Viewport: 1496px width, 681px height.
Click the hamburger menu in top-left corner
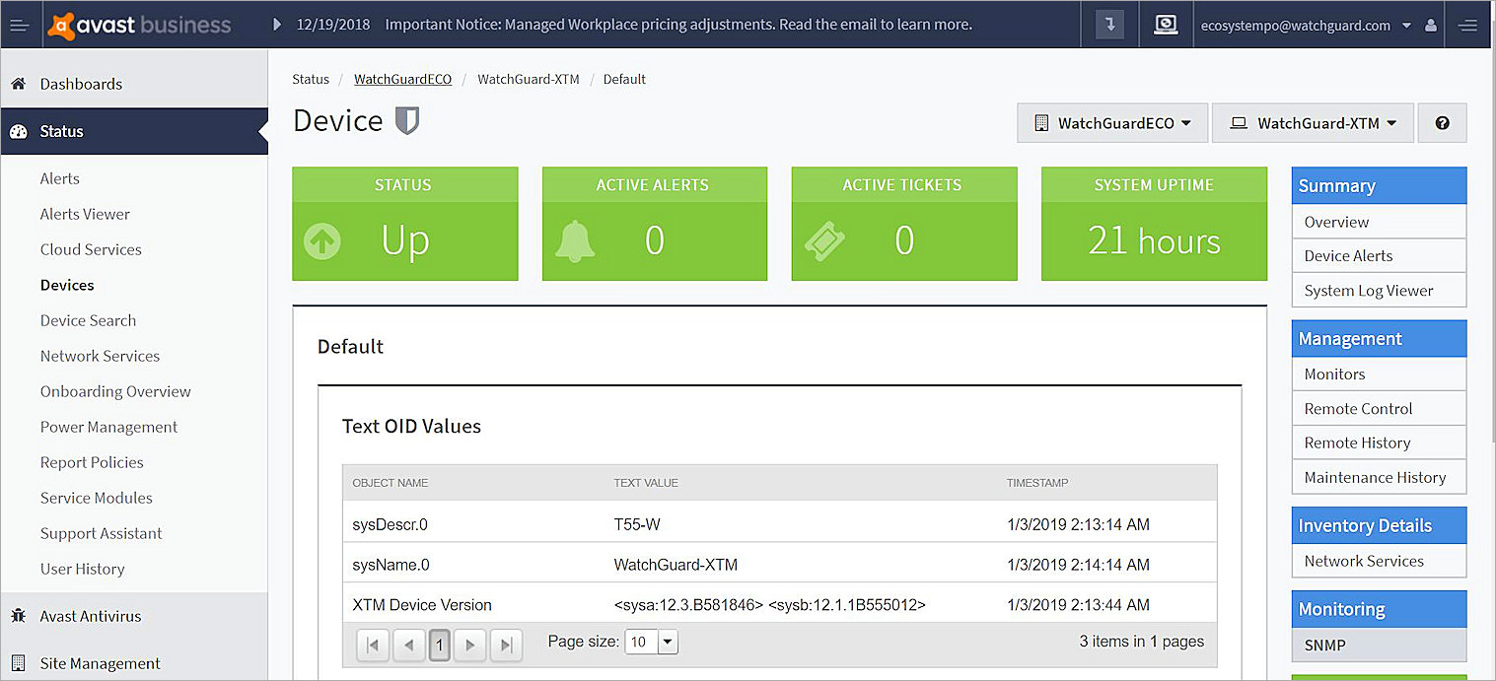20,25
